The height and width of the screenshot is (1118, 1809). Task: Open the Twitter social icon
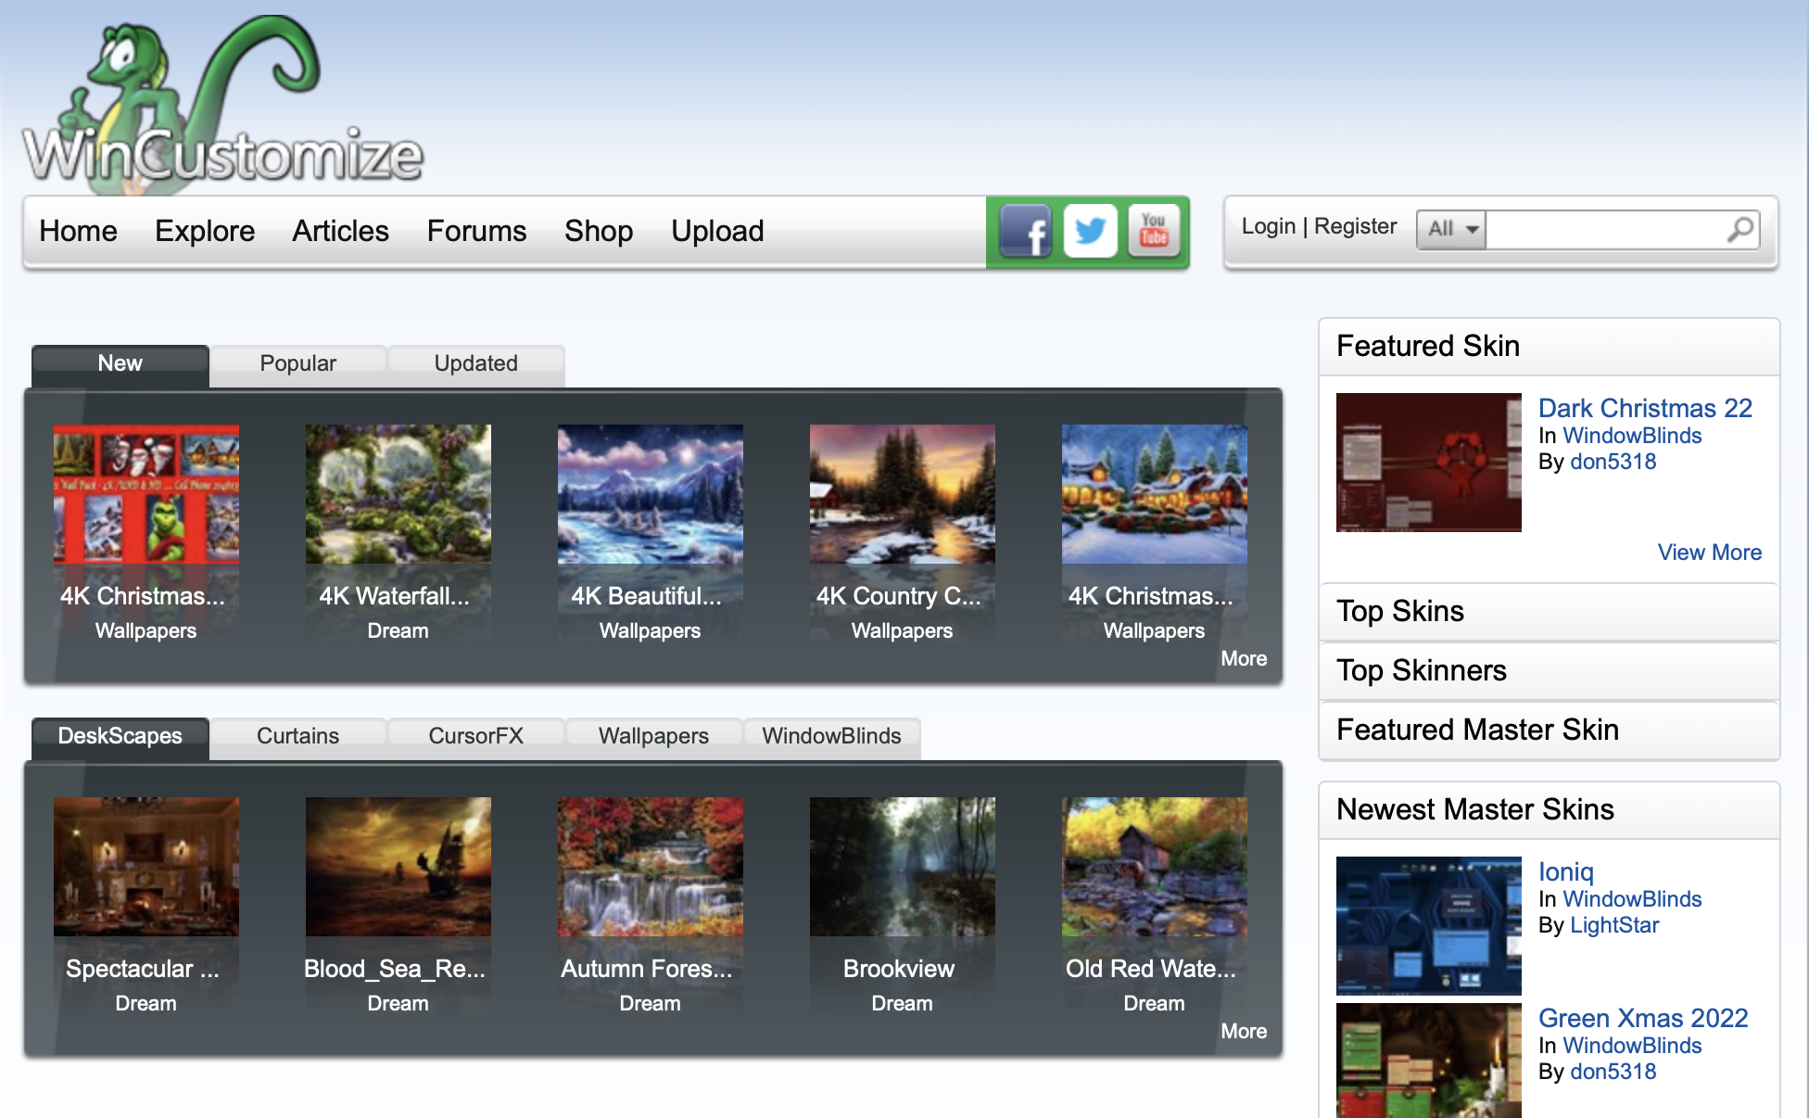pyautogui.click(x=1090, y=231)
